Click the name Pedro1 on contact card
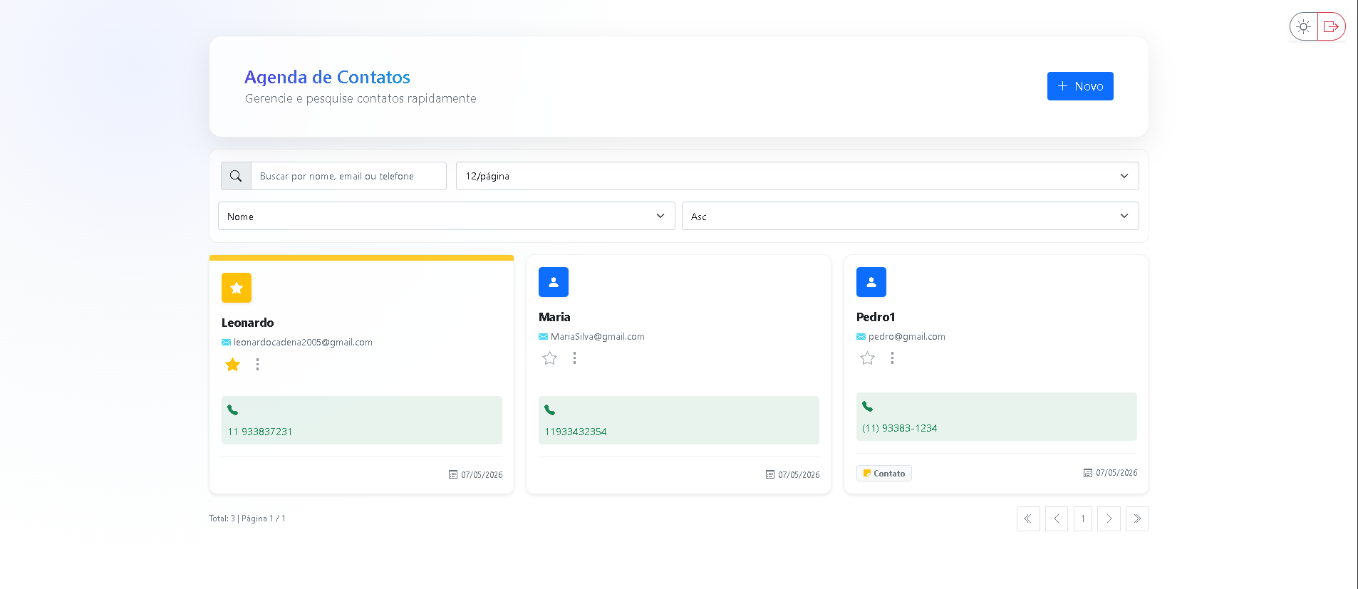 pos(876,317)
